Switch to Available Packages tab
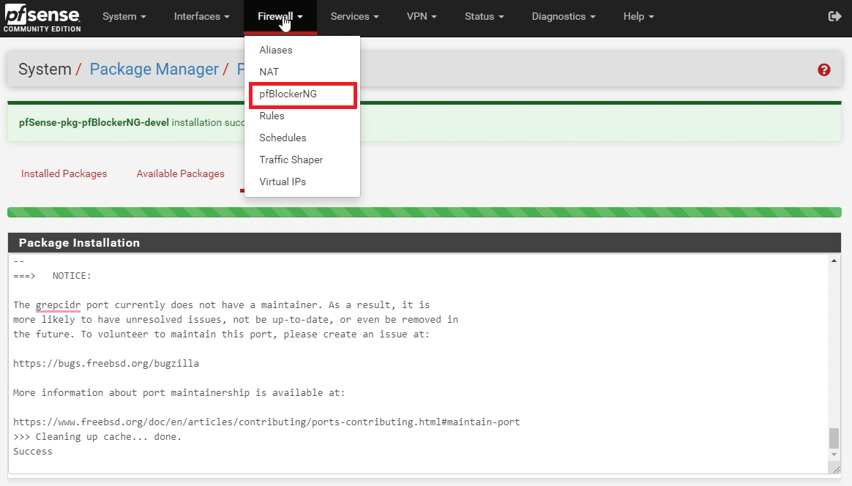This screenshot has height=486, width=852. [x=180, y=173]
